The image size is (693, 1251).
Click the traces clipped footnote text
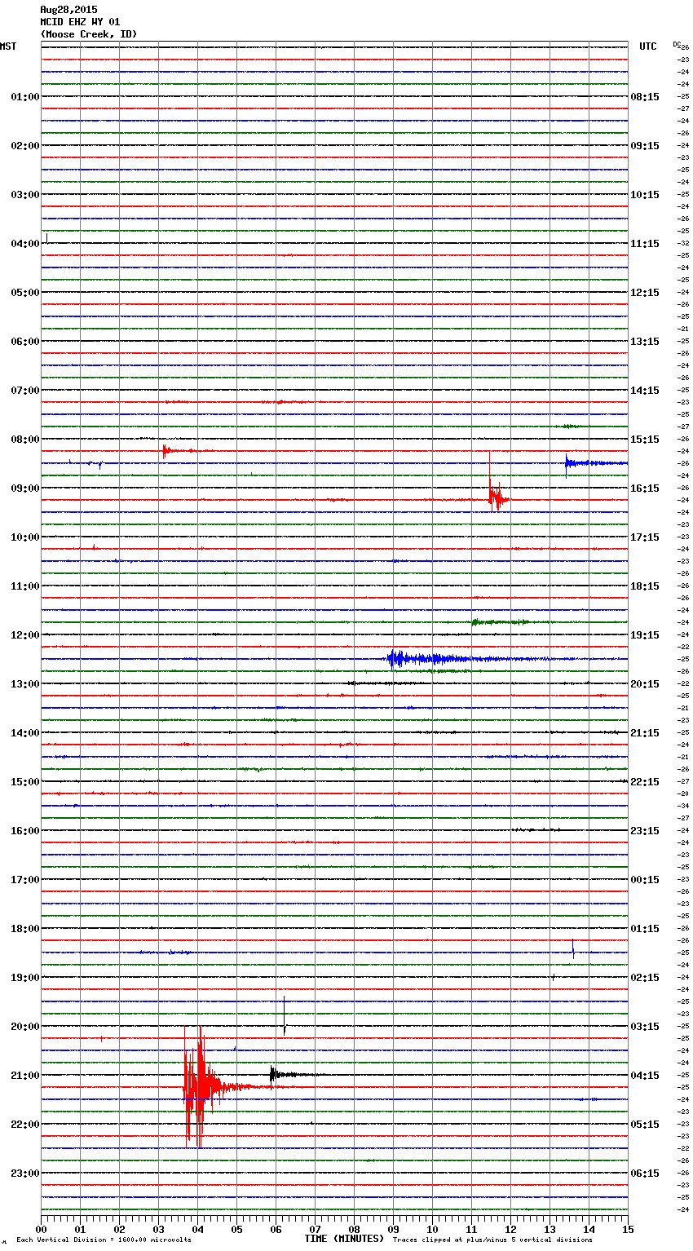492,1240
